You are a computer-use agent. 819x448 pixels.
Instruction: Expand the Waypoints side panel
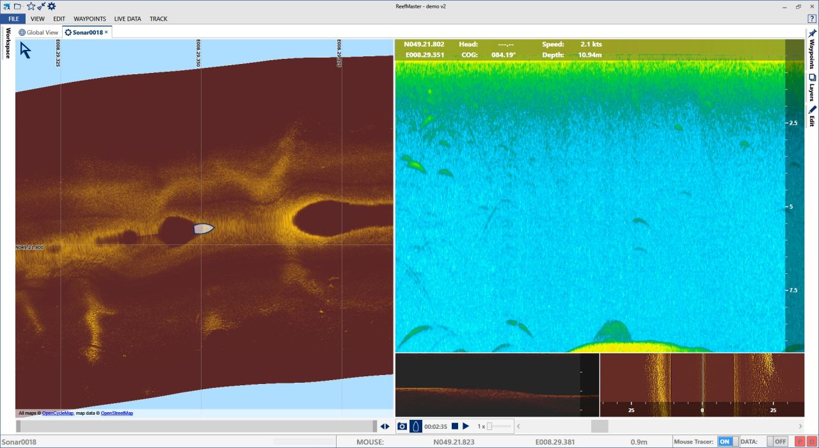point(812,53)
